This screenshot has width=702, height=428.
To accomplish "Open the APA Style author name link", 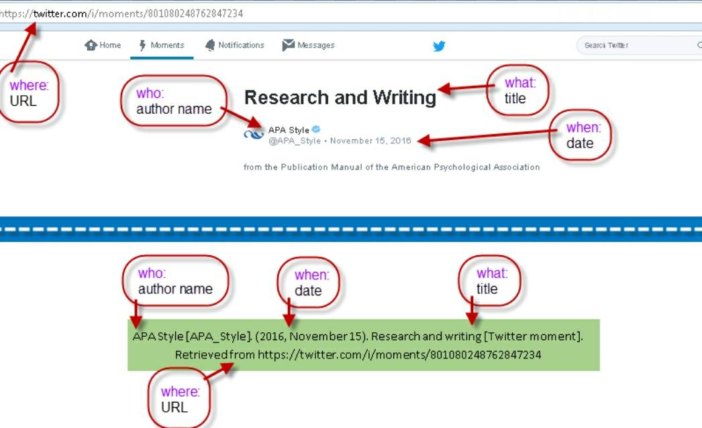I will [289, 130].
